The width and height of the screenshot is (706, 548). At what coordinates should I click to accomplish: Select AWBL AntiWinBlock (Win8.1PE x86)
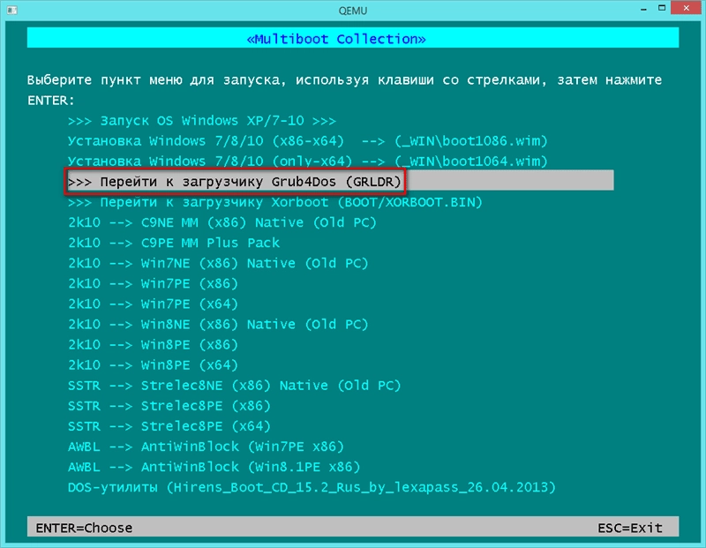coord(214,467)
